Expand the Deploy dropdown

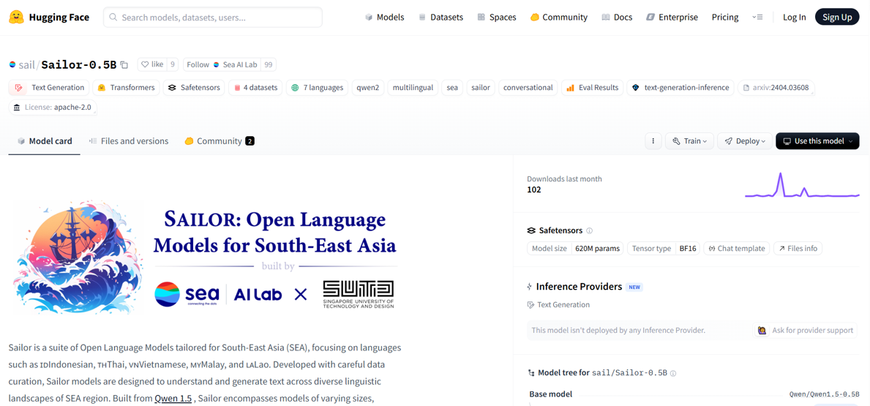744,141
